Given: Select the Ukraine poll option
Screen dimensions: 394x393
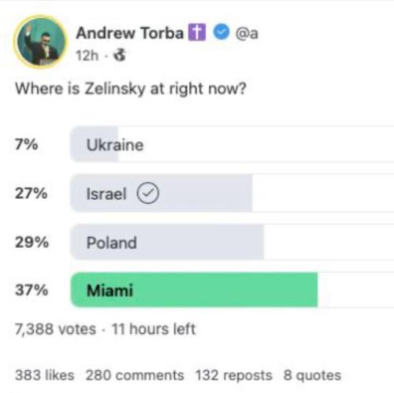Looking at the screenshot, I should [232, 144].
